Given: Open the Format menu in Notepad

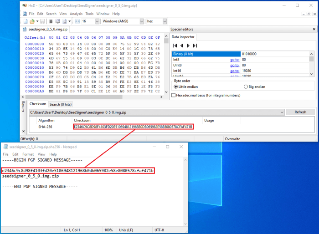Looking at the screenshot, I should 28,154.
